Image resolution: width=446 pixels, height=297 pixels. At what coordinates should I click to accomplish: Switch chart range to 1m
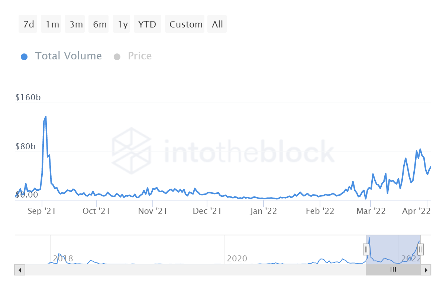[x=52, y=24]
